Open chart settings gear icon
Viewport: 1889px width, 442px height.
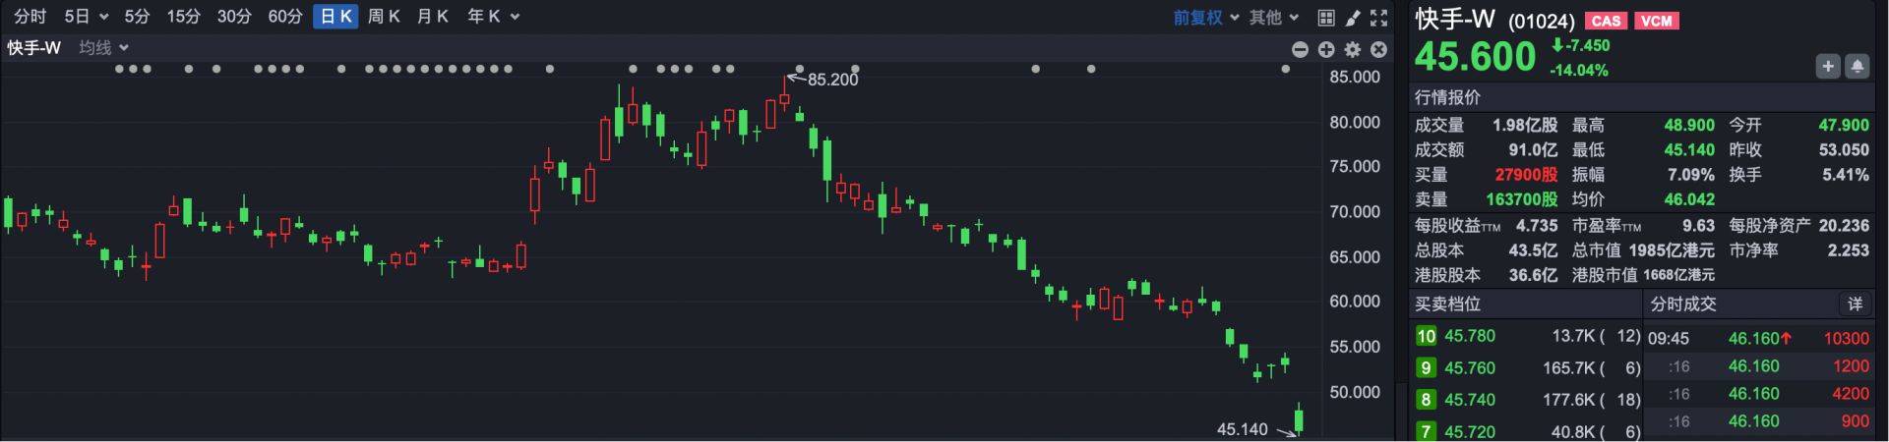(1353, 49)
